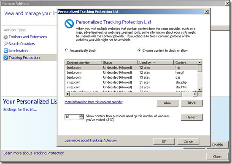This screenshot has width=232, height=164.
Task: Open Accelerators add-on type
Action: (x=18, y=51)
